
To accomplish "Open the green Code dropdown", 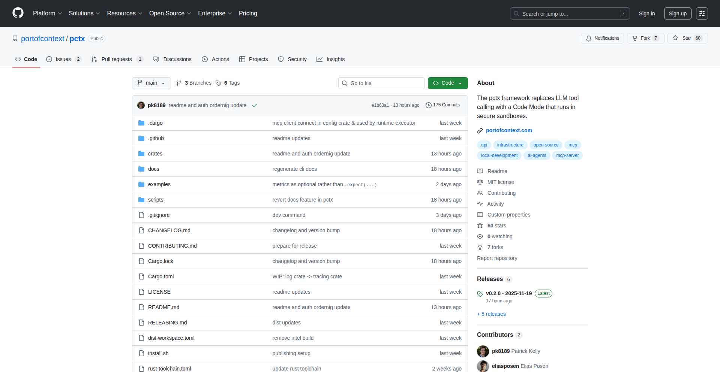I will pos(447,83).
